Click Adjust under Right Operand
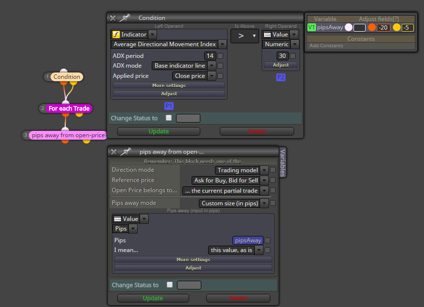The image size is (424, 307). click(281, 65)
